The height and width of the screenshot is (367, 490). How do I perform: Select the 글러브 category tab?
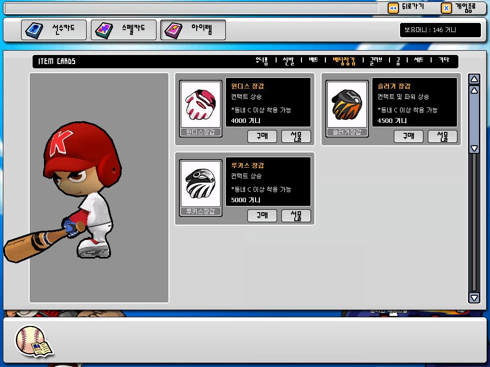(x=376, y=61)
